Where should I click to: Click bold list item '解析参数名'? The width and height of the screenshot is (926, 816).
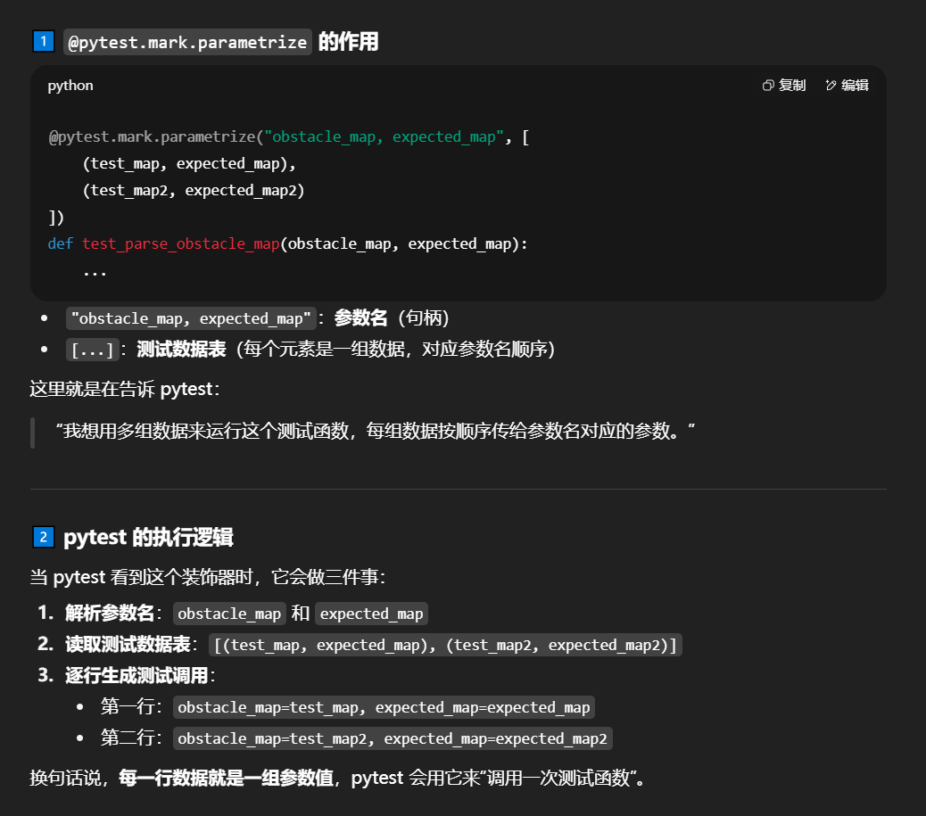(110, 613)
